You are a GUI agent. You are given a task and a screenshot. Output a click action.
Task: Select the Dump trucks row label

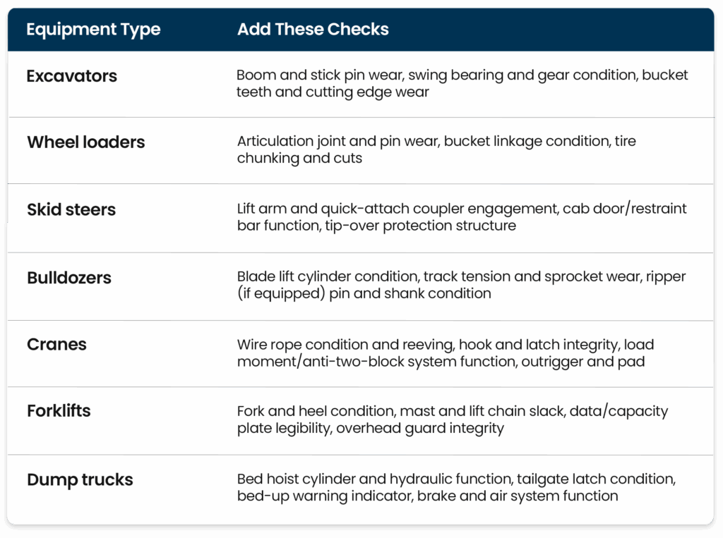pyautogui.click(x=80, y=479)
